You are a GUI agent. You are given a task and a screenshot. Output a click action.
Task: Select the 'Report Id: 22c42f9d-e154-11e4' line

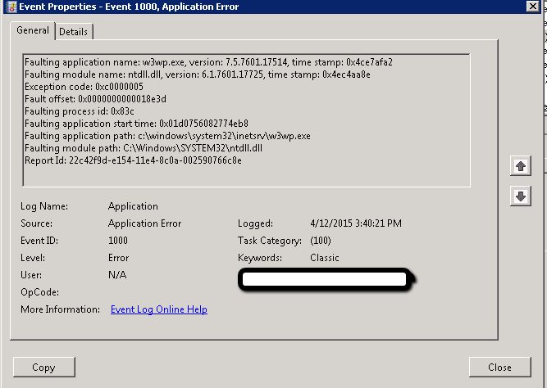pyautogui.click(x=133, y=160)
